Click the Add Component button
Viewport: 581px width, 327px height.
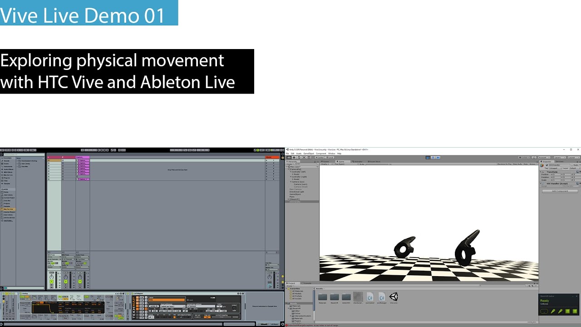(560, 191)
